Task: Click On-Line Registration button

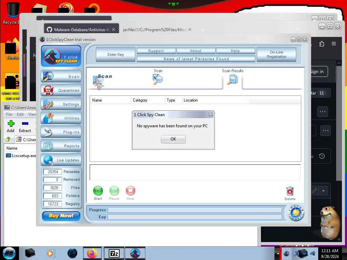Action: coord(277,55)
